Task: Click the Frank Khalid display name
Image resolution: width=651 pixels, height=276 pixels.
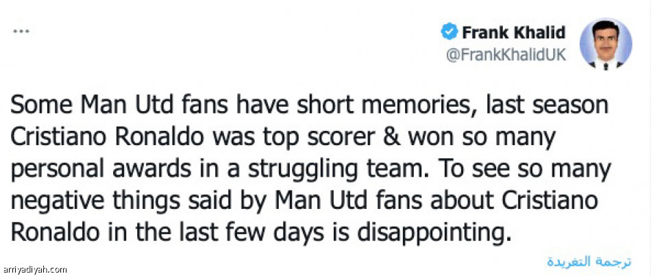Action: (x=513, y=32)
